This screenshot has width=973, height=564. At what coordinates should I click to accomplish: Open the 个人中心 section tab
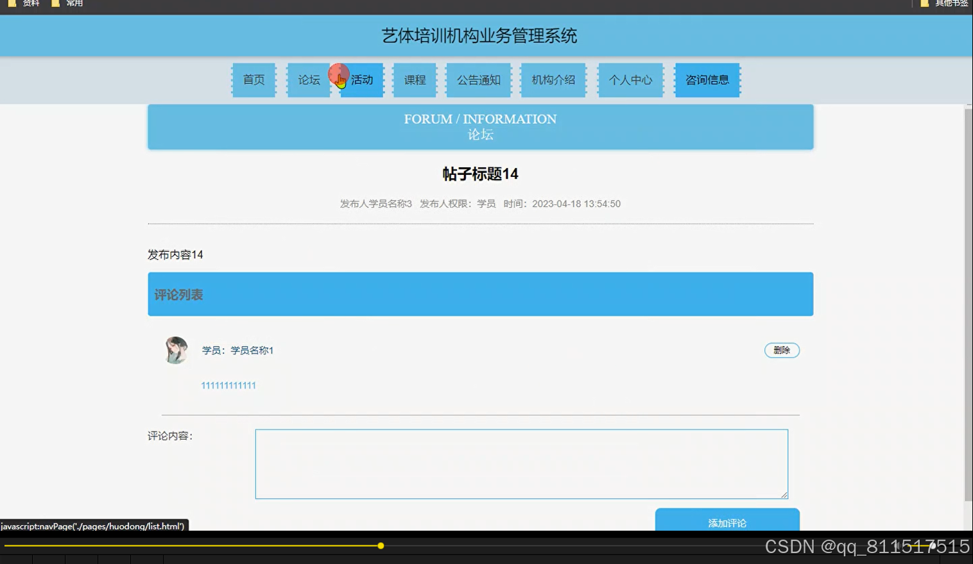coord(630,79)
